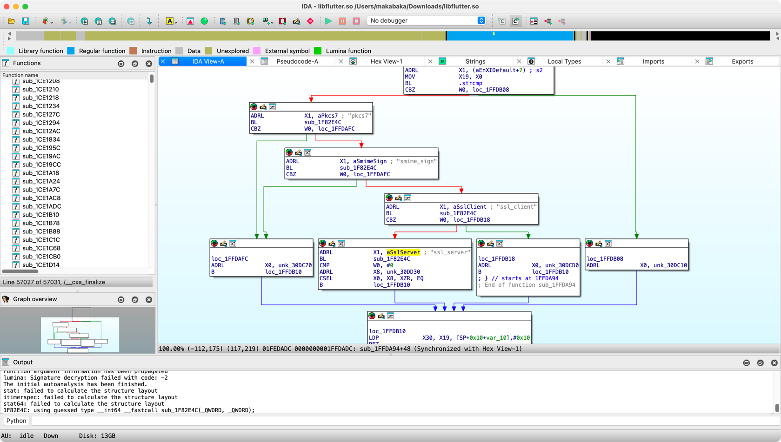Click the pencil edit icon in main toolbar
The image size is (781, 442).
pyautogui.click(x=296, y=21)
